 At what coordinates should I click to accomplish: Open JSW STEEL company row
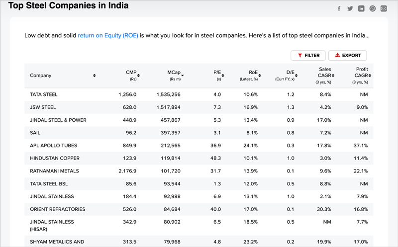click(199, 107)
